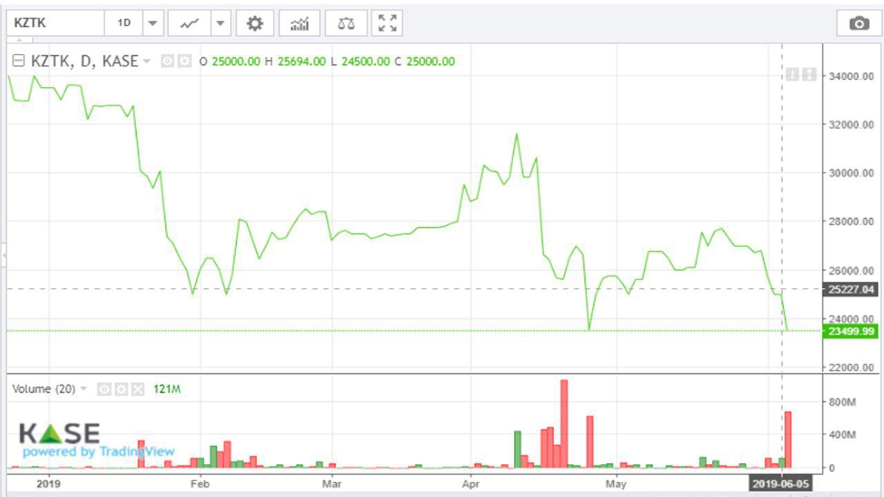Screen dimensions: 884x497
Task: Open the interval dropdown arrow next to 1D
Action: (x=153, y=23)
